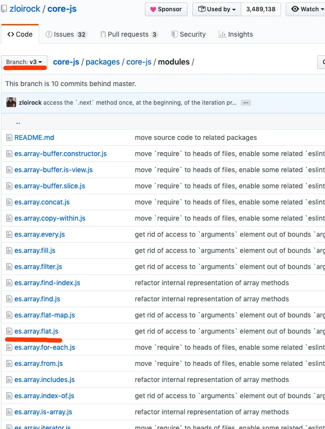Screen dimensions: 325x429
Task: Open es.array.every.js file
Action: tap(40, 234)
